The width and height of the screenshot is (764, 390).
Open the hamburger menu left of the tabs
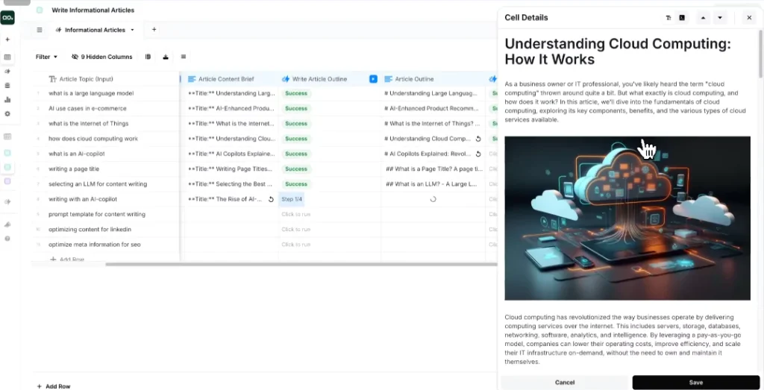[x=40, y=30]
